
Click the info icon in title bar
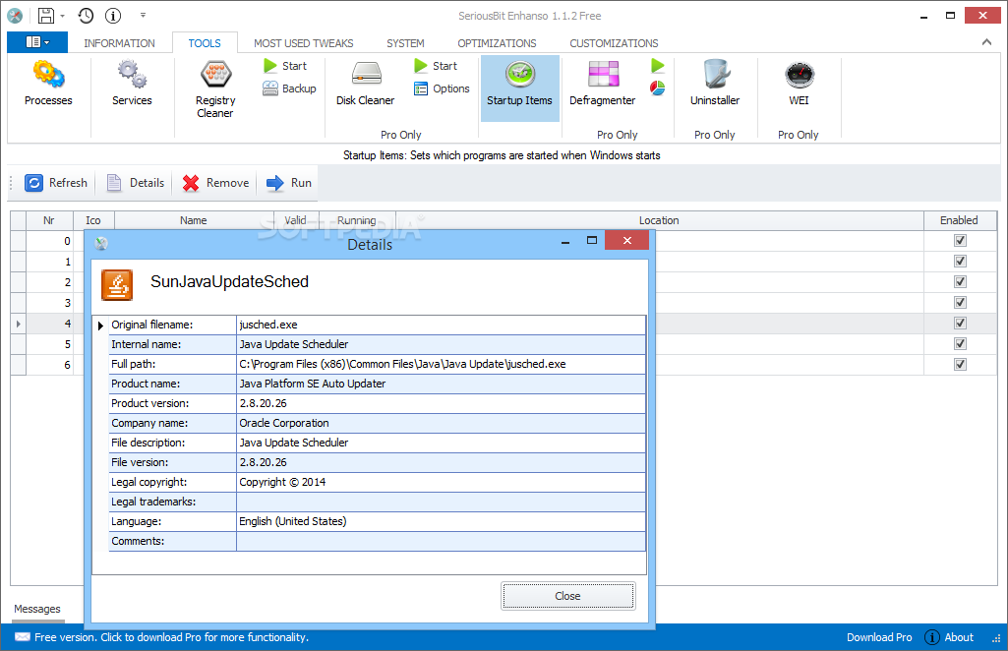113,16
